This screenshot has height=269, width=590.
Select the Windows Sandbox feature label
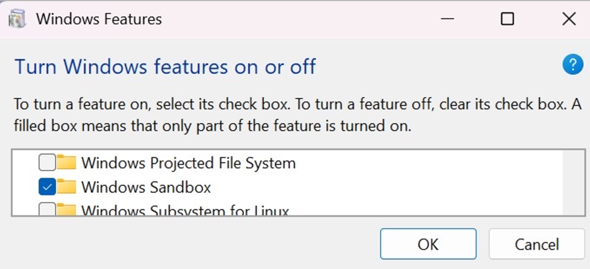coord(146,187)
